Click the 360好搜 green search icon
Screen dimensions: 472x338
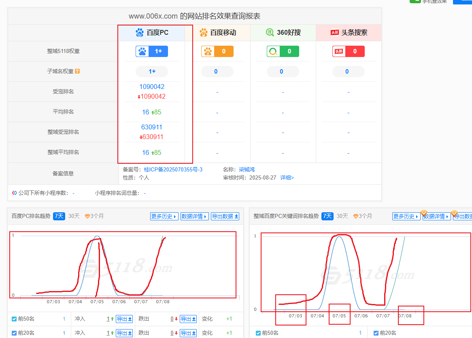pyautogui.click(x=270, y=32)
